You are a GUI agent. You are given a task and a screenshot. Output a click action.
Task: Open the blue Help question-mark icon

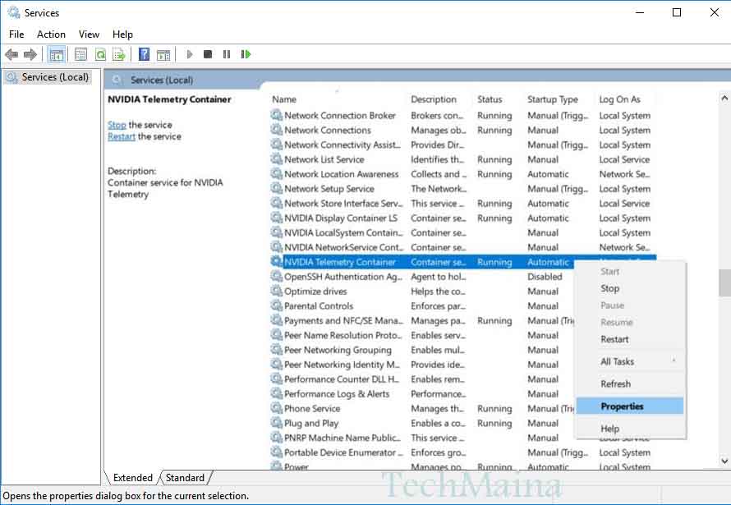[x=144, y=54]
